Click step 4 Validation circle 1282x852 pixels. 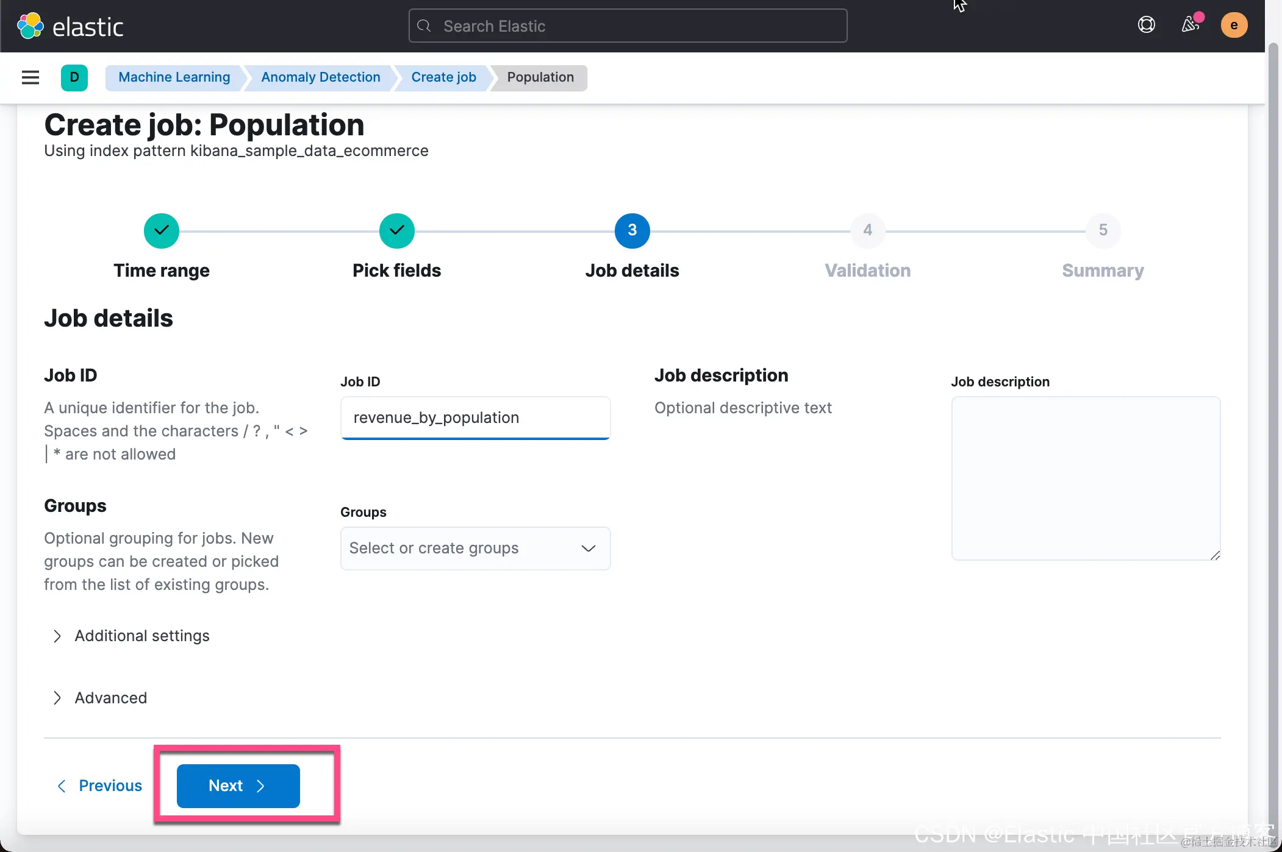[x=867, y=231]
